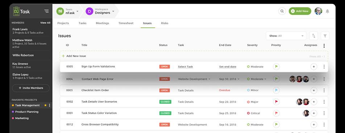This screenshot has height=133, width=345.
Task: Switch to the Timesheet tab
Action: pyautogui.click(x=126, y=23)
